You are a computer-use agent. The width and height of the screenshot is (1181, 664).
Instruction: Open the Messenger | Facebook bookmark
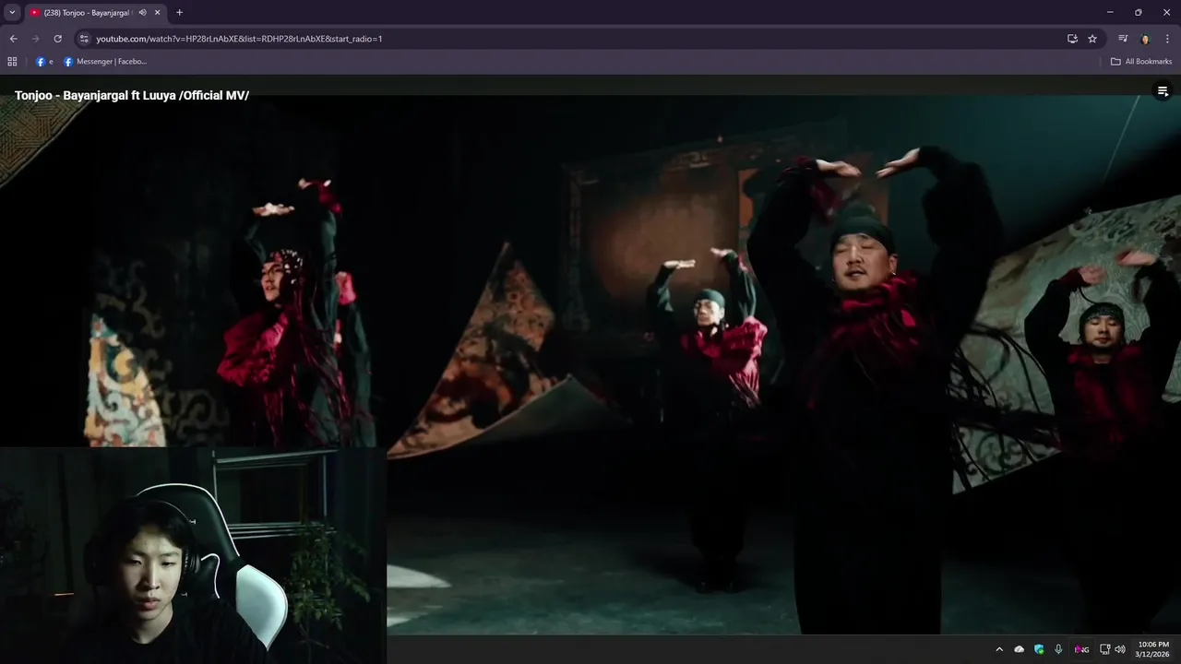105,62
